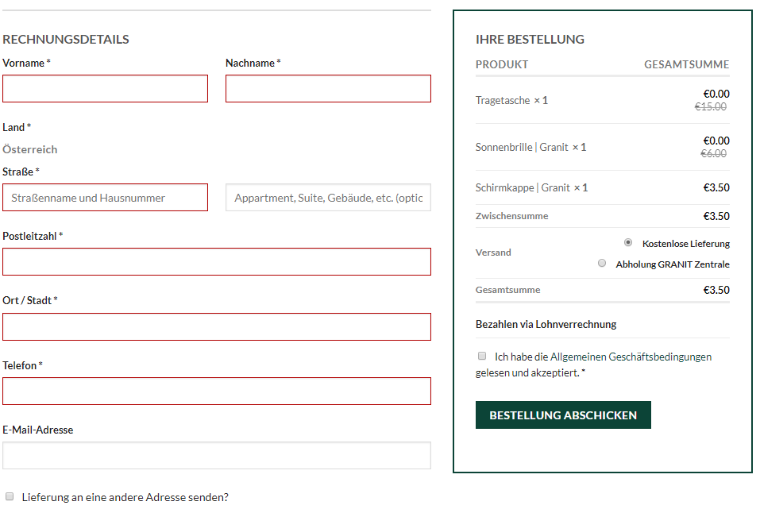The height and width of the screenshot is (513, 760).
Task: Select the Postleitzahl input field
Action: pyautogui.click(x=217, y=262)
